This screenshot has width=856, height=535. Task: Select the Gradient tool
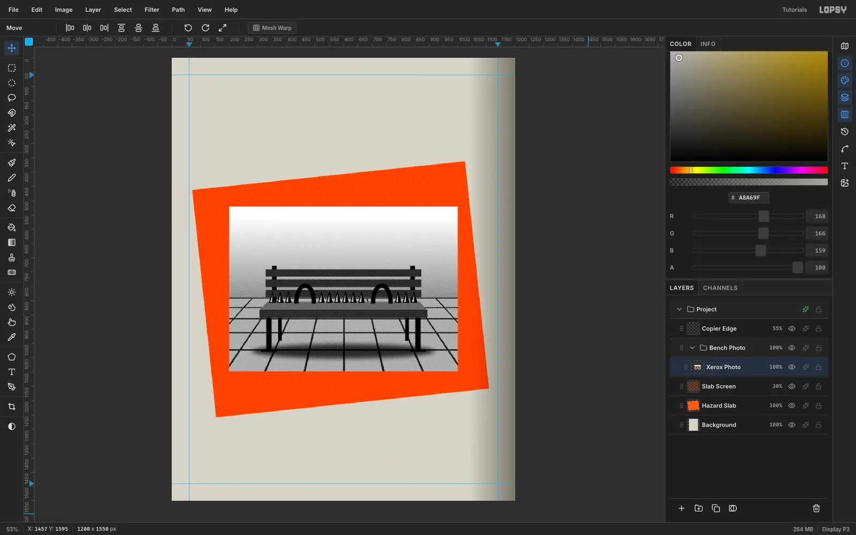(x=11, y=242)
